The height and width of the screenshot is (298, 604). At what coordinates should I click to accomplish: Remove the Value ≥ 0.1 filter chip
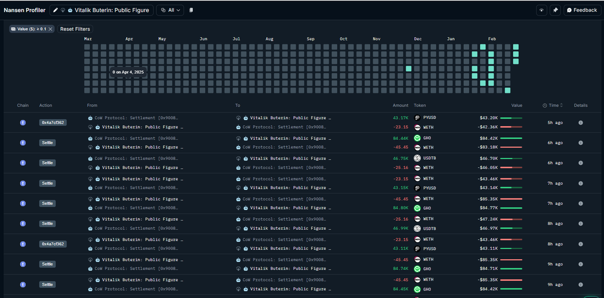click(x=50, y=29)
